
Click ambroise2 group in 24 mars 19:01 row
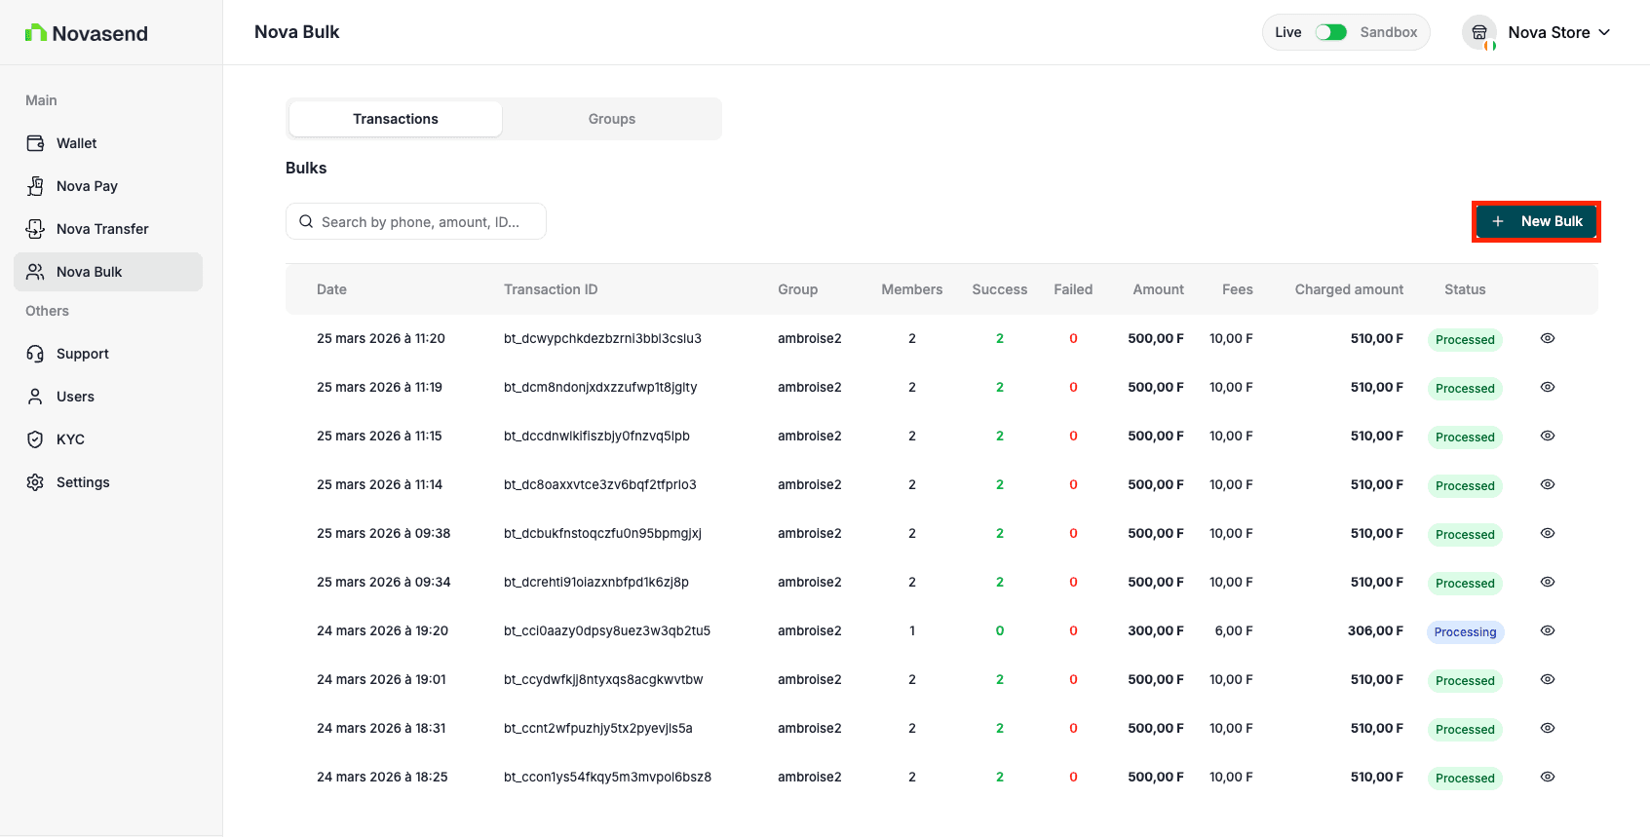810,679
